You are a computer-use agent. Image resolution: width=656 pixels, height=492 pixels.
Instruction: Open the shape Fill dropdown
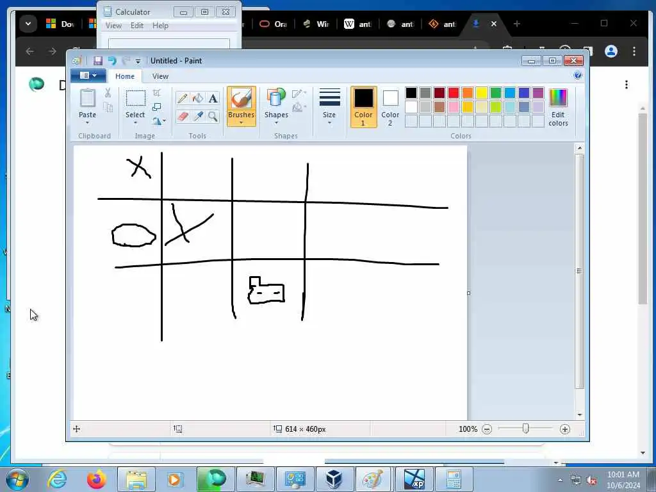[299, 108]
